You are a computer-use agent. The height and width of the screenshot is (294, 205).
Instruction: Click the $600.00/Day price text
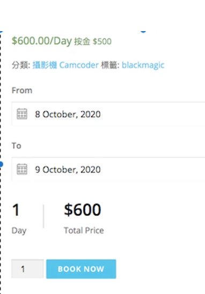pos(42,41)
